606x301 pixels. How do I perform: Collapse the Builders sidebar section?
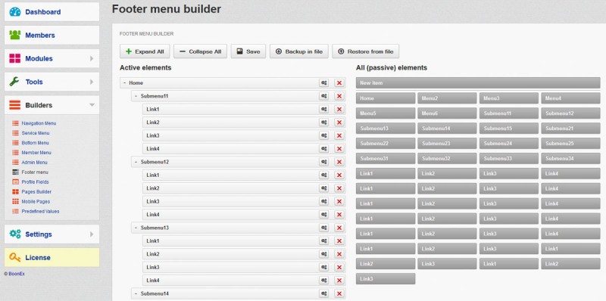pos(92,105)
